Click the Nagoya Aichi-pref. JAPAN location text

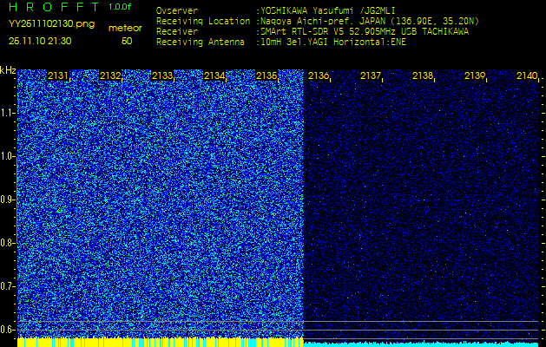[x=367, y=21]
